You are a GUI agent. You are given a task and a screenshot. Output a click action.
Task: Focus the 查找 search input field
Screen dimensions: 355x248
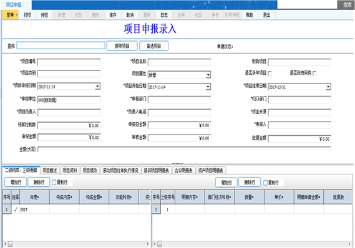point(61,45)
